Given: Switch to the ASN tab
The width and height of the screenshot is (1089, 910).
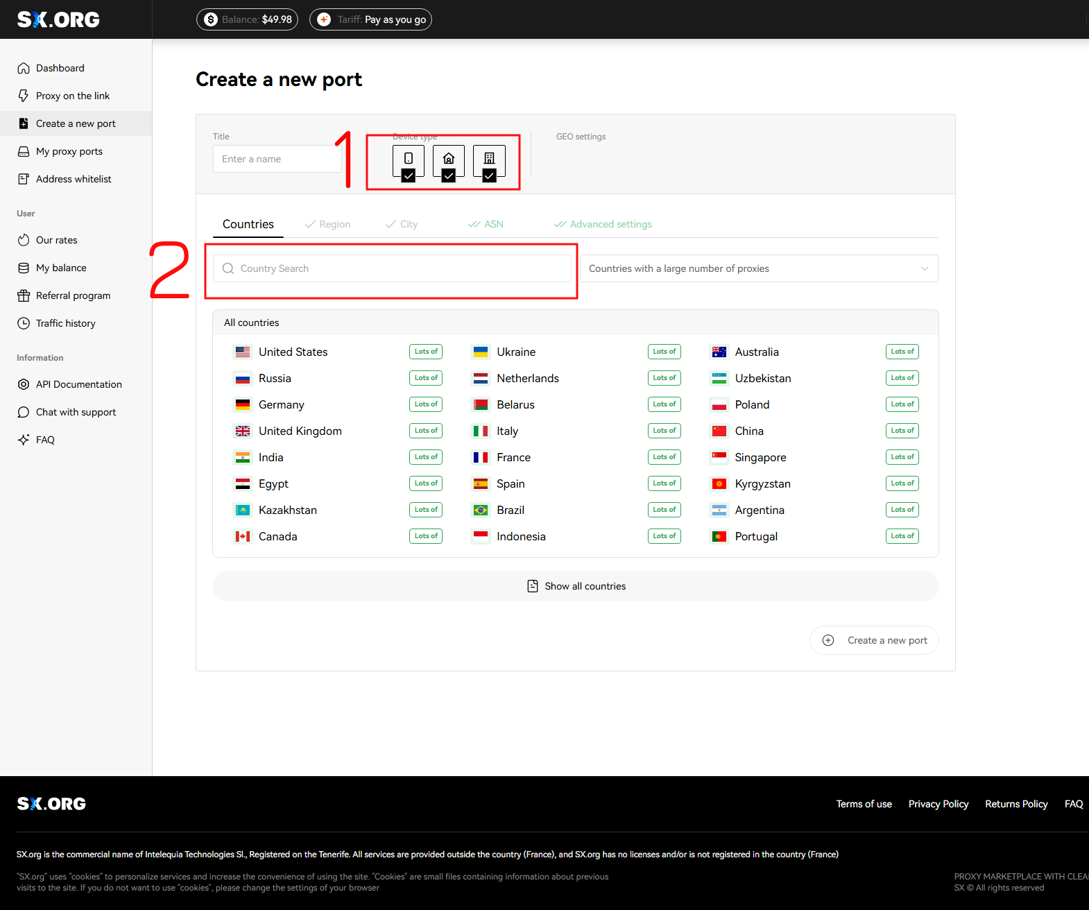Looking at the screenshot, I should click(486, 224).
